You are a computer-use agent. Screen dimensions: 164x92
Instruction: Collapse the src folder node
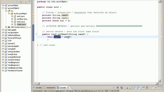pos(6,11)
